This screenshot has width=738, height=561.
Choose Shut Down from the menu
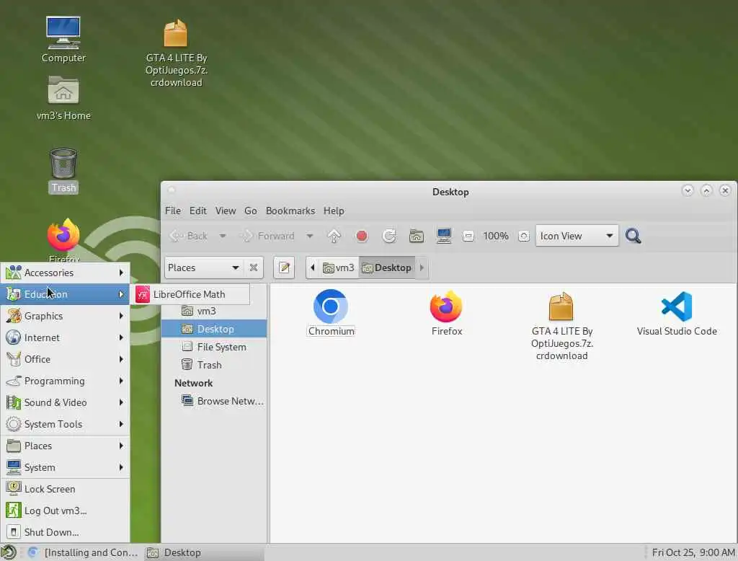(x=66, y=533)
